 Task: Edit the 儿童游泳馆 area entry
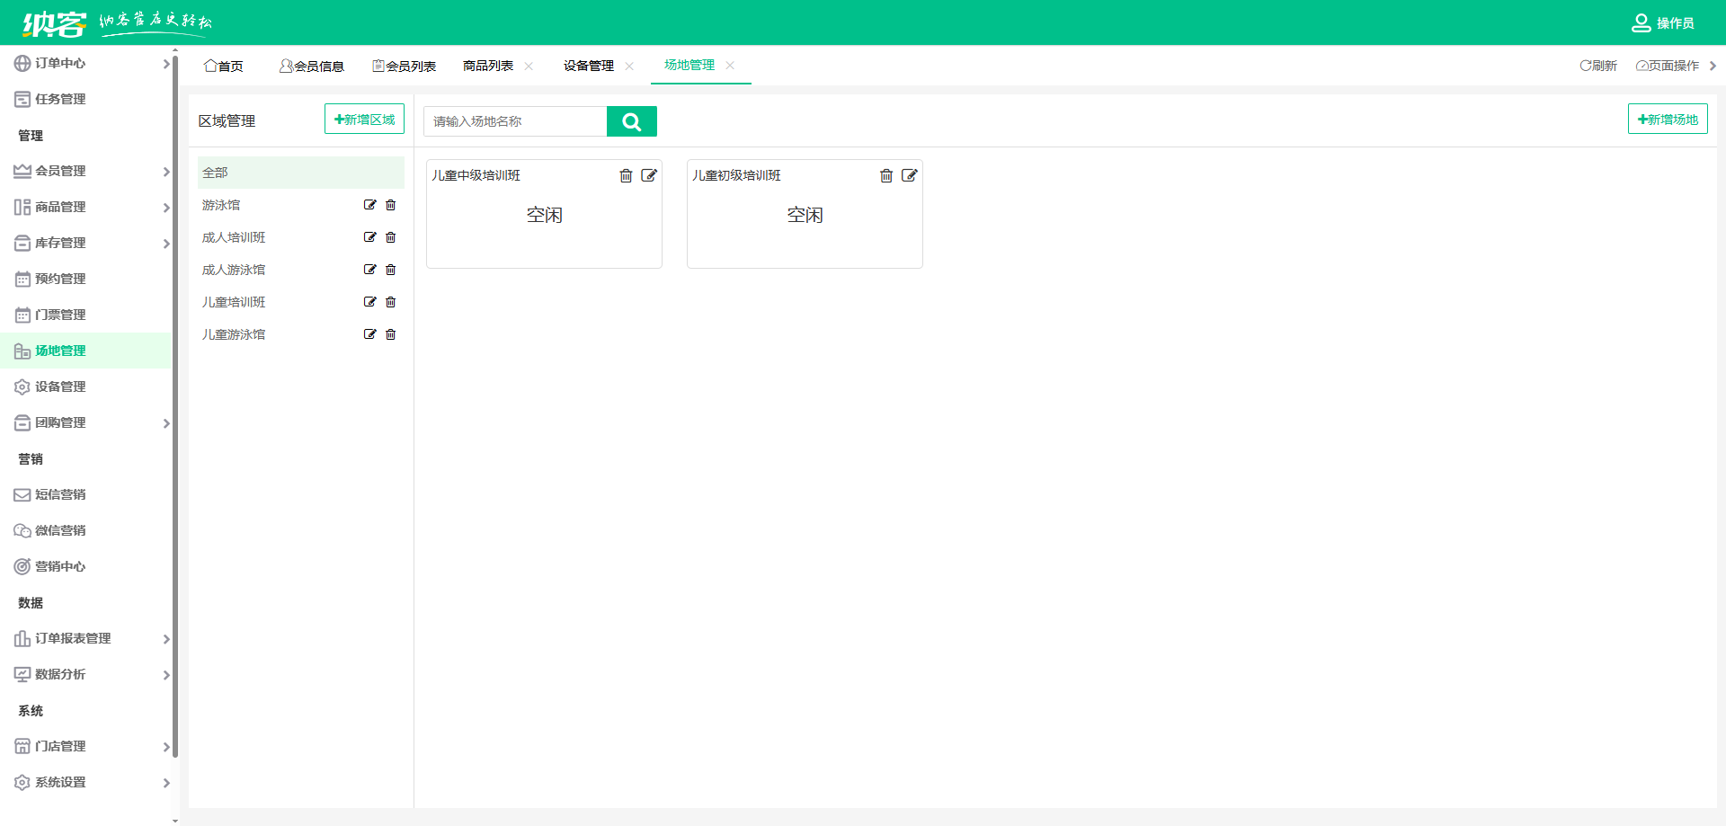tap(369, 334)
